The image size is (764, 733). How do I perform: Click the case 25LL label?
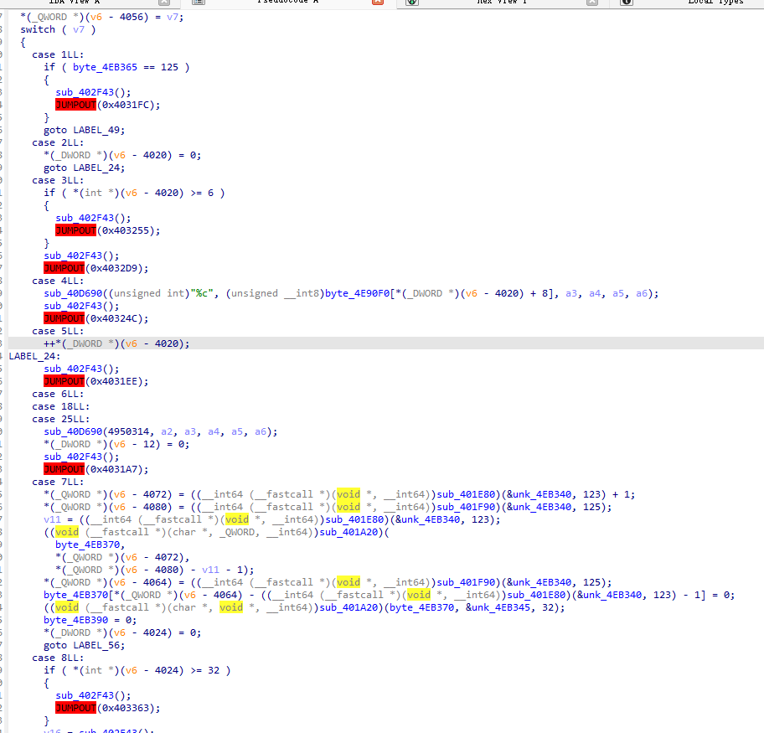[57, 419]
